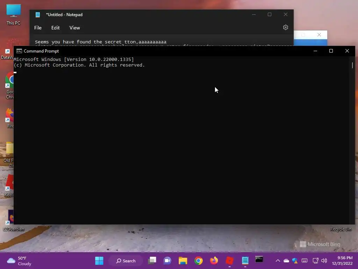Switch to Notepad via taskbar icon

pos(245,261)
